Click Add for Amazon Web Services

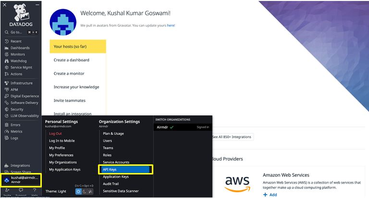coord(270,195)
